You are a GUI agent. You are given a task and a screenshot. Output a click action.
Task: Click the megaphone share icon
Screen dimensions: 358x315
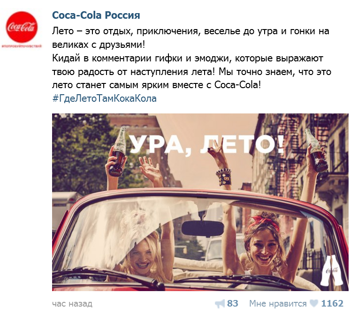220,304
